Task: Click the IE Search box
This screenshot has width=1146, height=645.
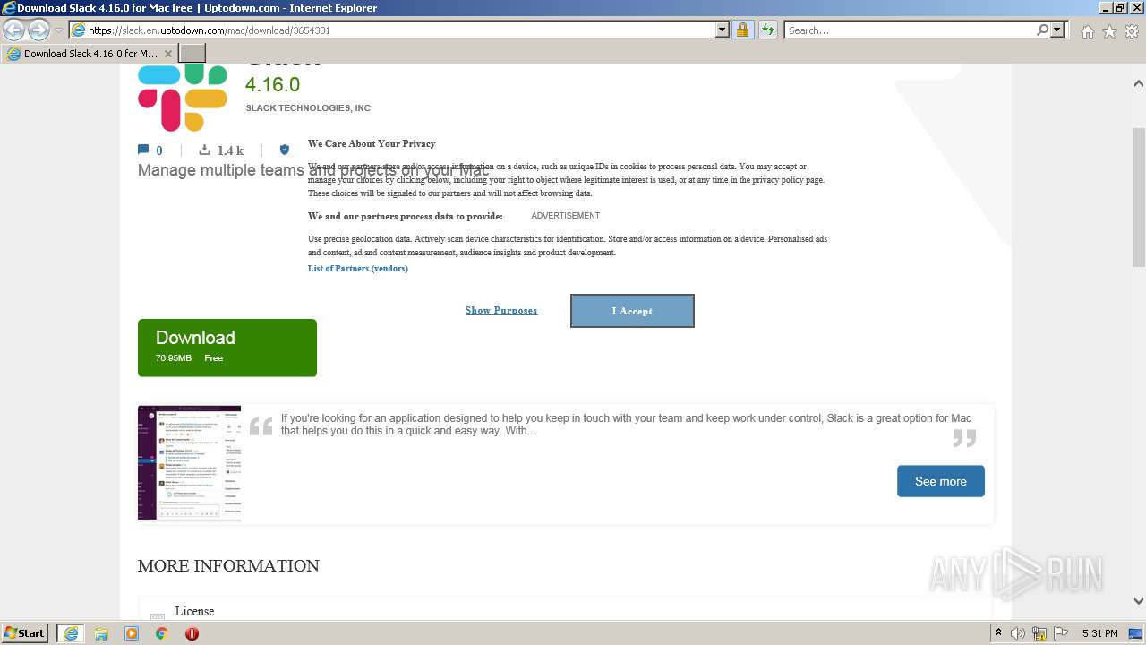Action: pos(909,30)
